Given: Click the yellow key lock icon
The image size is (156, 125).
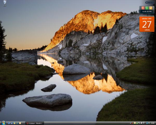Looking at the screenshot, I should 151,8.
